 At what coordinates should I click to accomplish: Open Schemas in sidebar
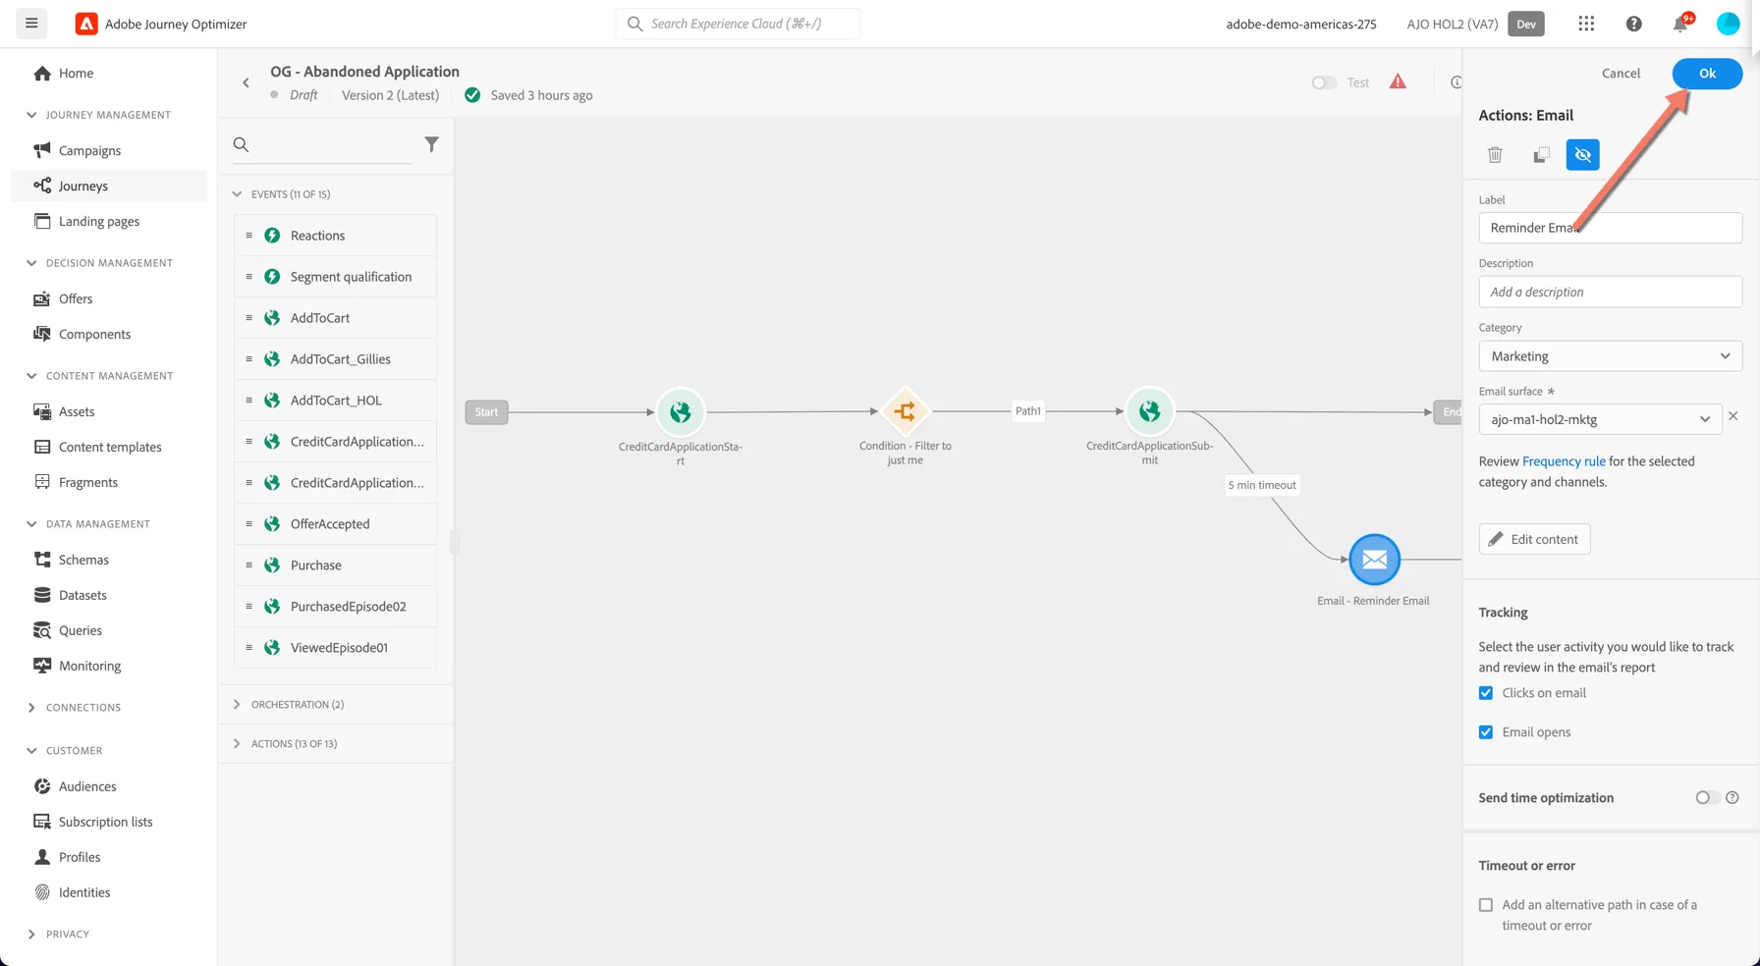(x=108, y=560)
